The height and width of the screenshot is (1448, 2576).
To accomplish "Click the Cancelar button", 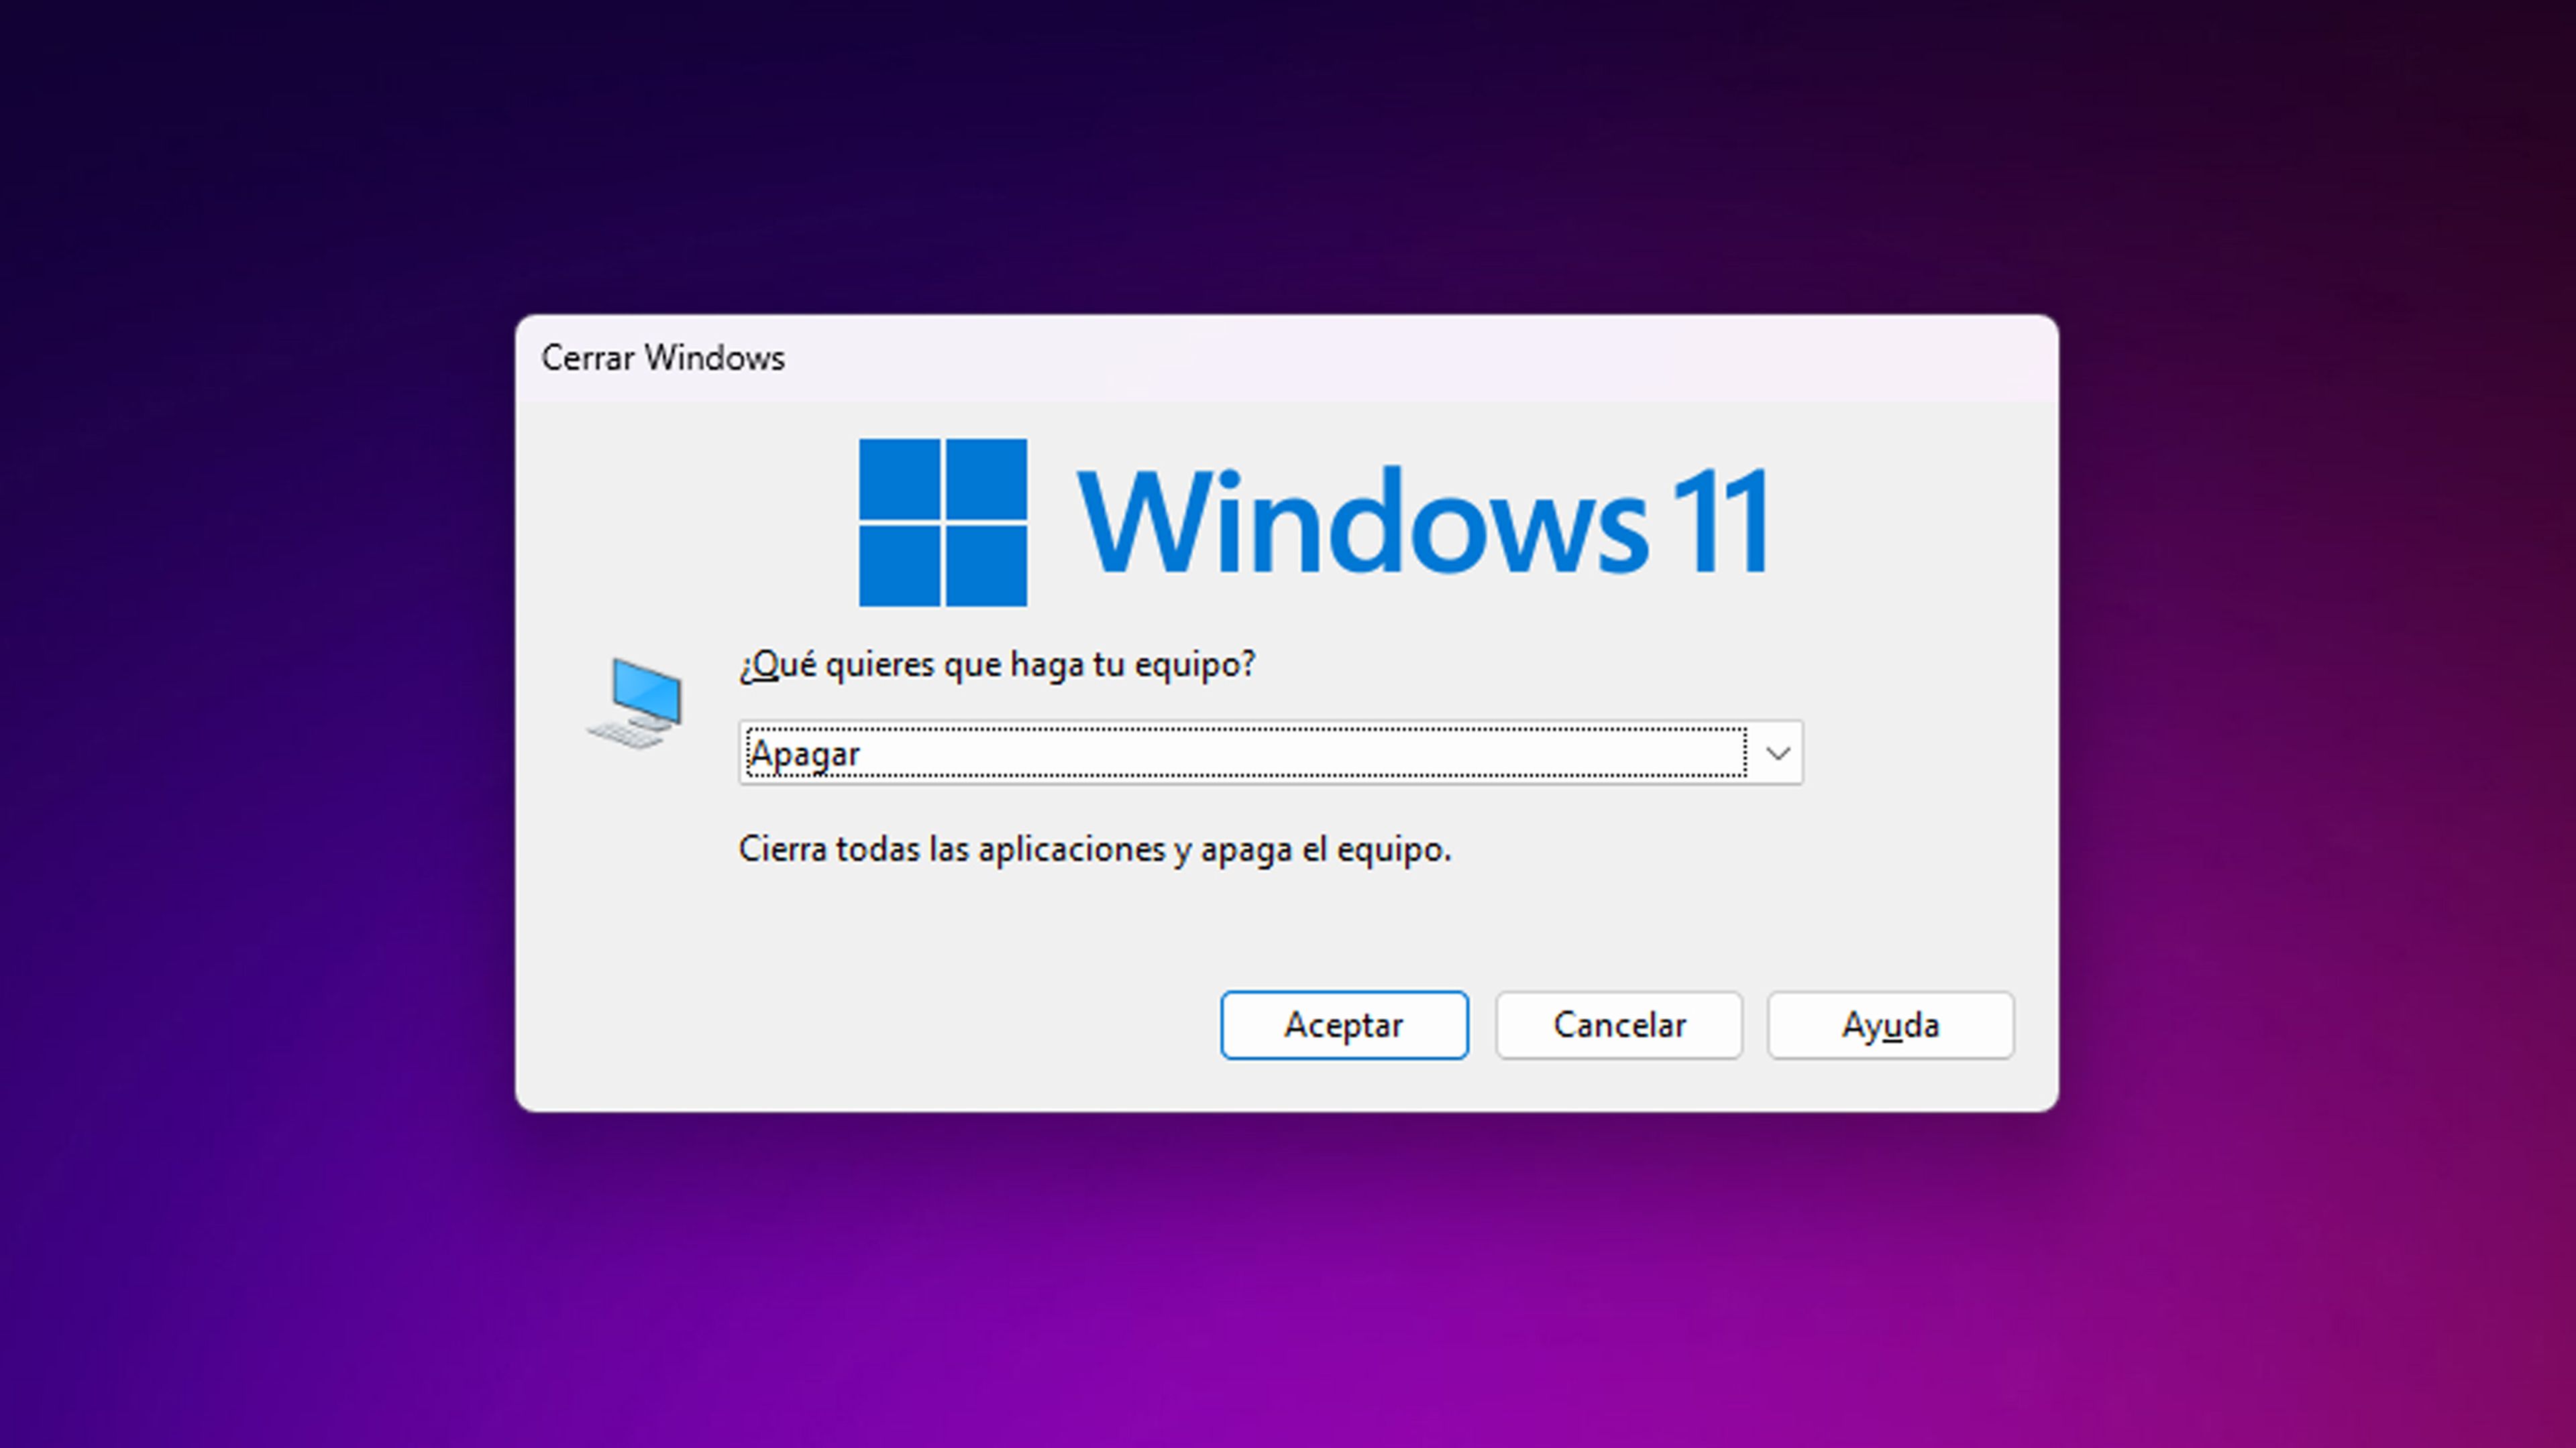I will pyautogui.click(x=1619, y=1025).
